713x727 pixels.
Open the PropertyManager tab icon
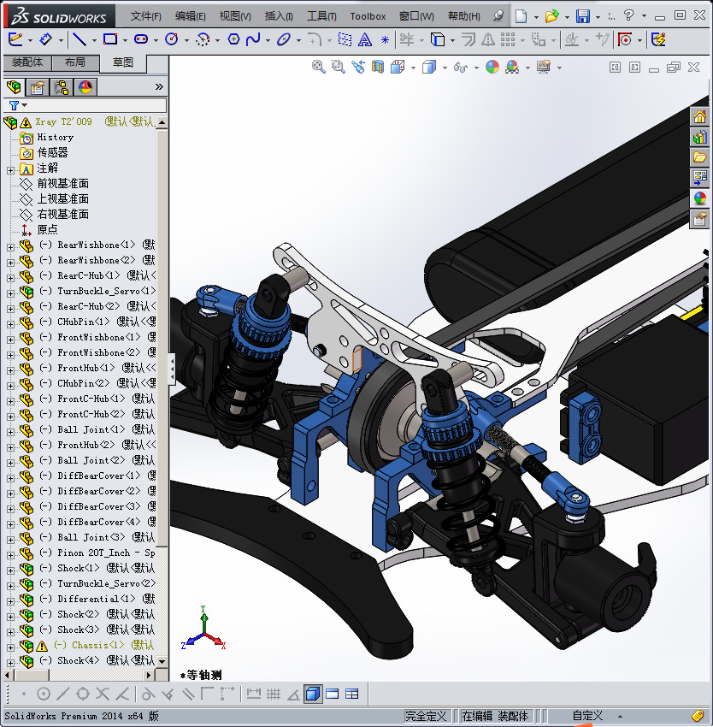[x=38, y=86]
